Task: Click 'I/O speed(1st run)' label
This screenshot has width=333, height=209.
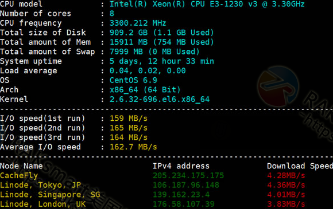Action: [42, 119]
